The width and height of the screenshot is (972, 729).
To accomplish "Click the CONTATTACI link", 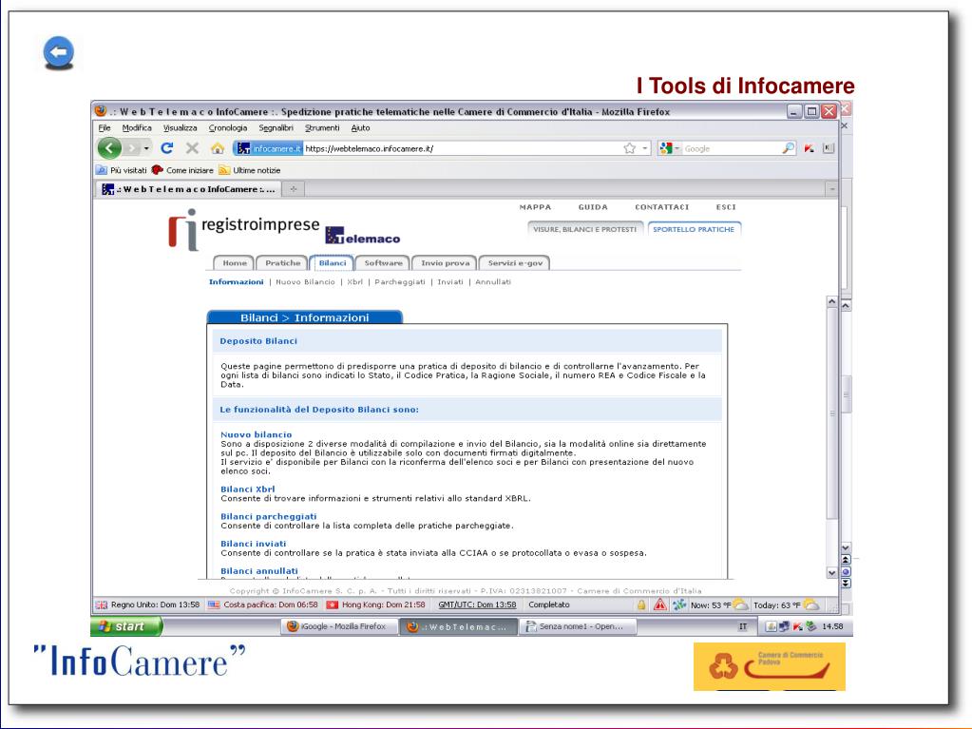I will coord(661,207).
